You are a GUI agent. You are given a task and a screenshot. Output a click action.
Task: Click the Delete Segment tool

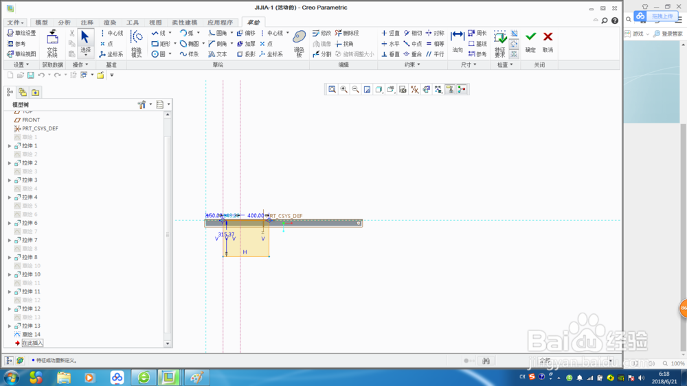point(347,33)
